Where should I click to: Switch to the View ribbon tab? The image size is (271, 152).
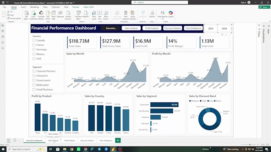click(x=45, y=7)
